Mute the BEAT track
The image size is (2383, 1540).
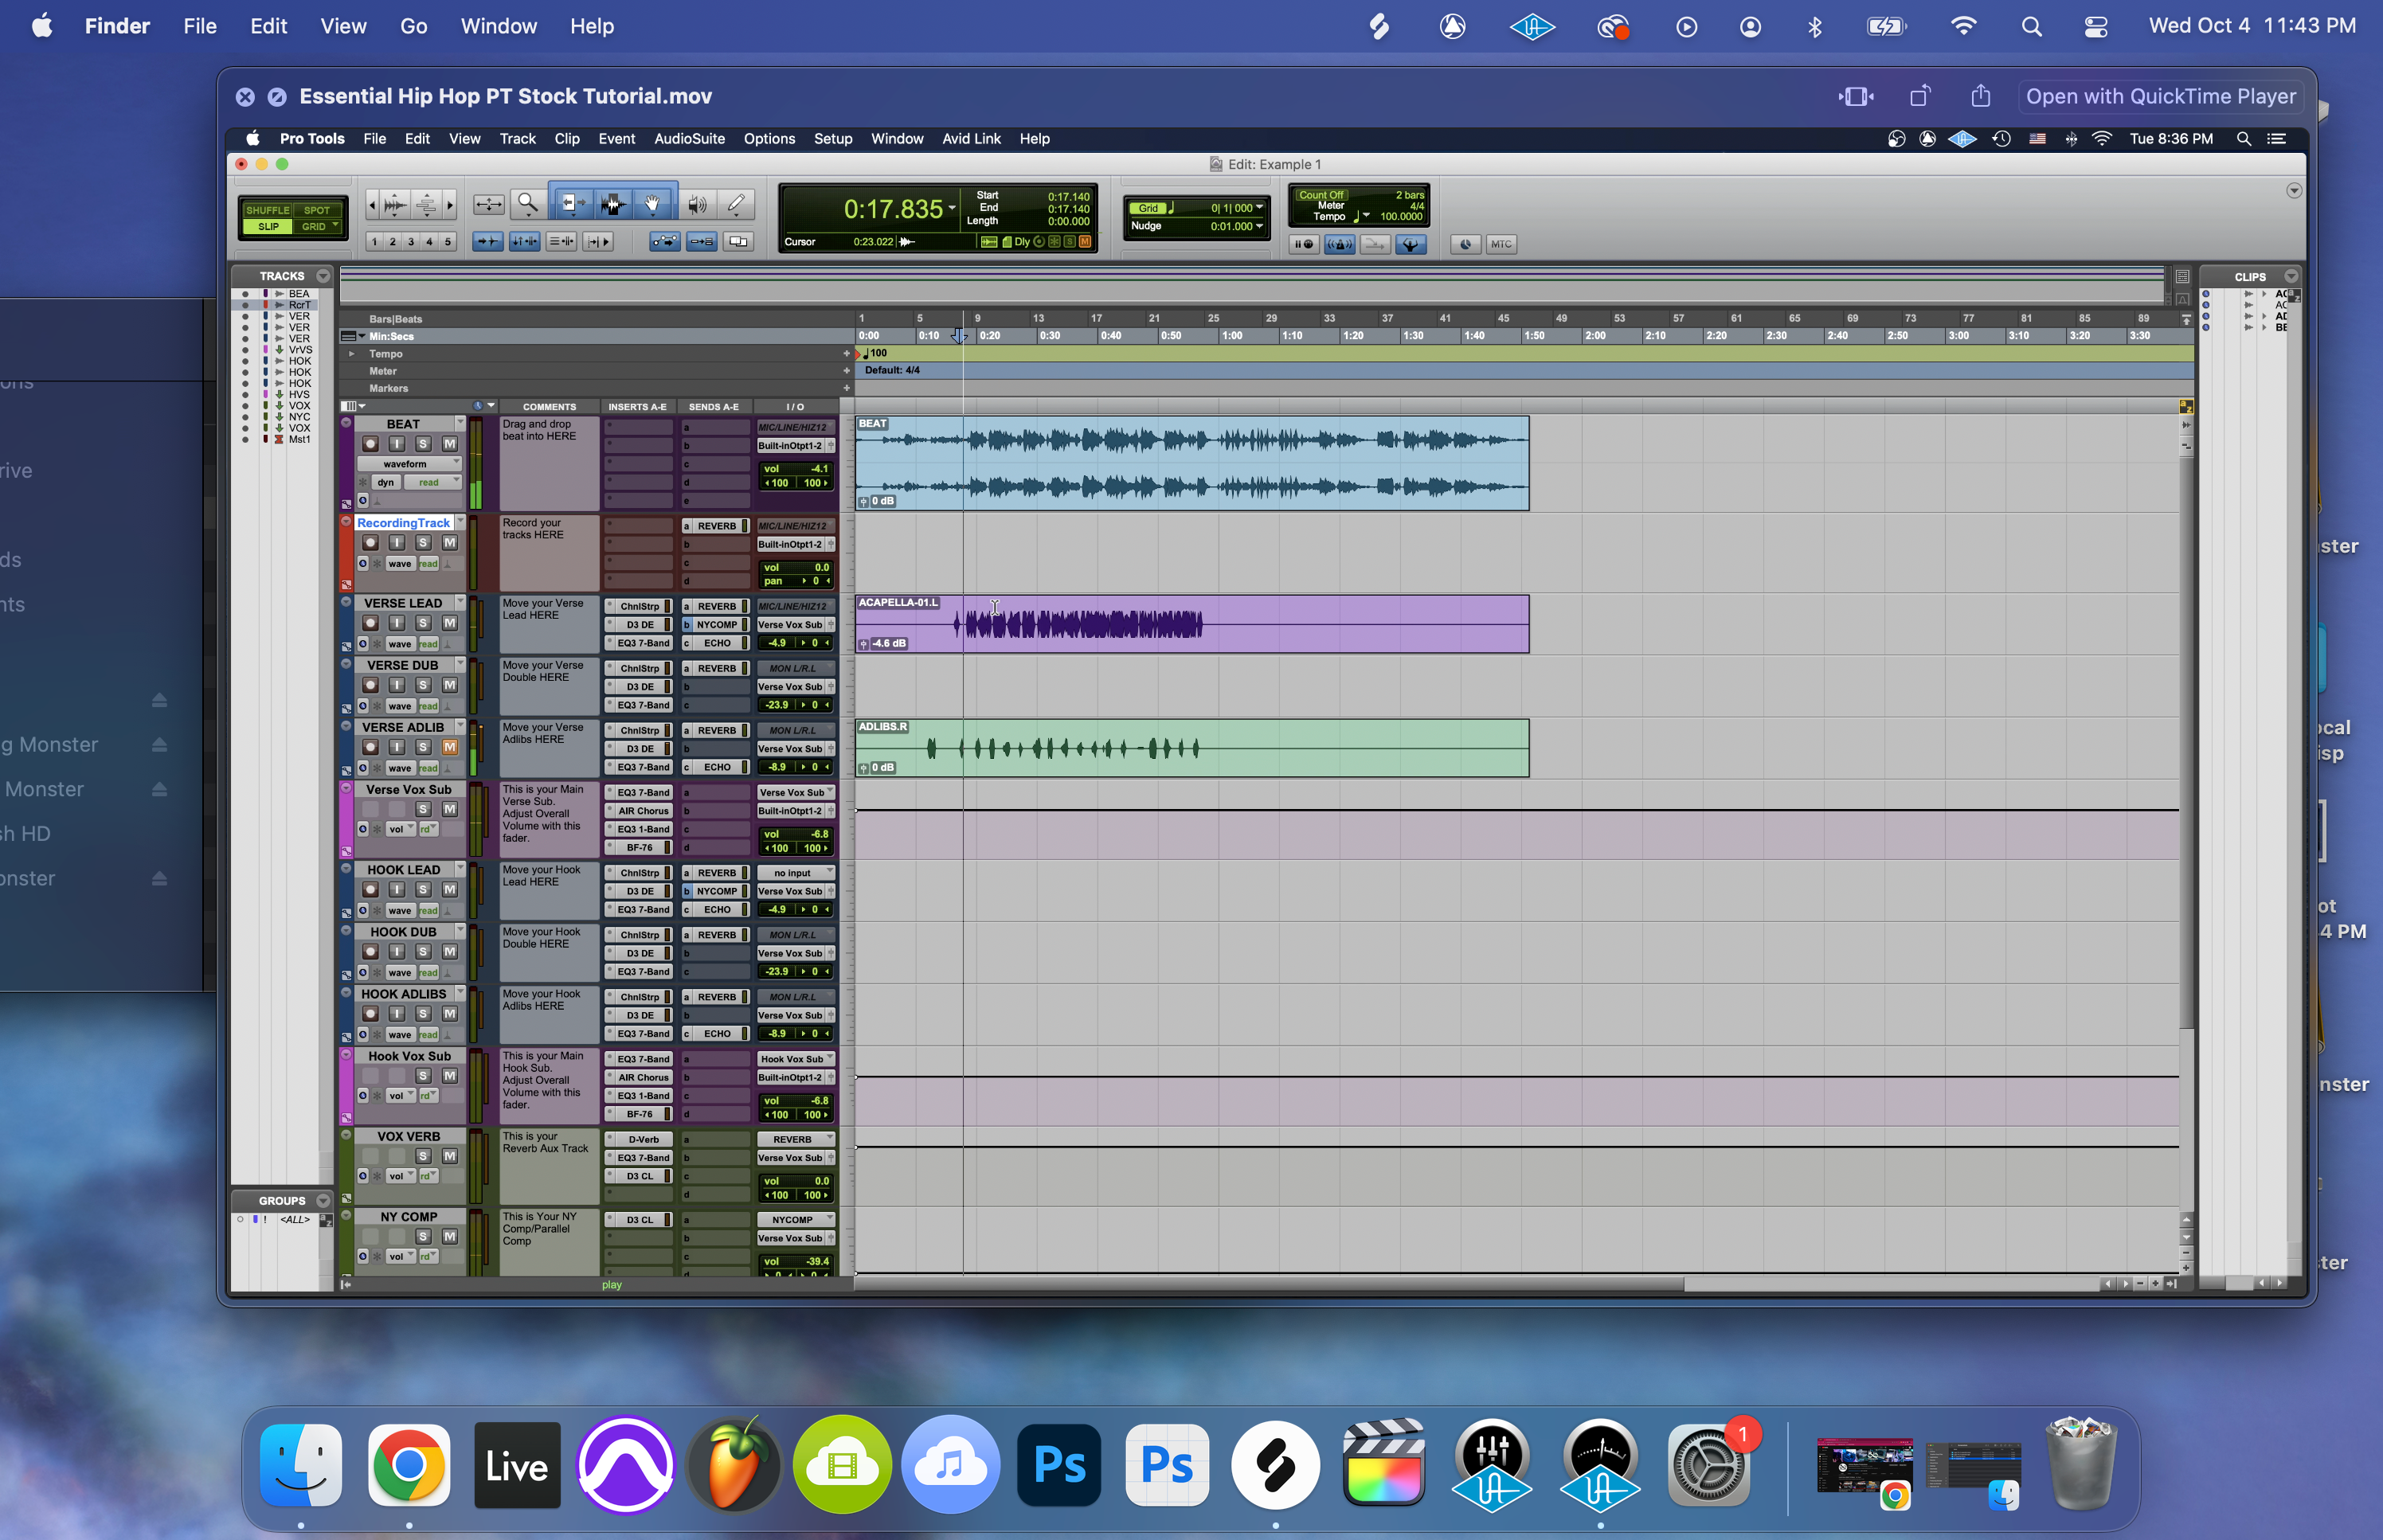(x=449, y=444)
